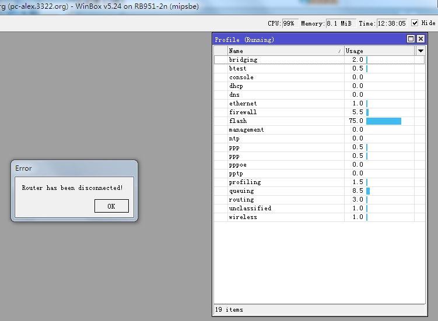Select the unclassified row in Profile

click(x=319, y=209)
